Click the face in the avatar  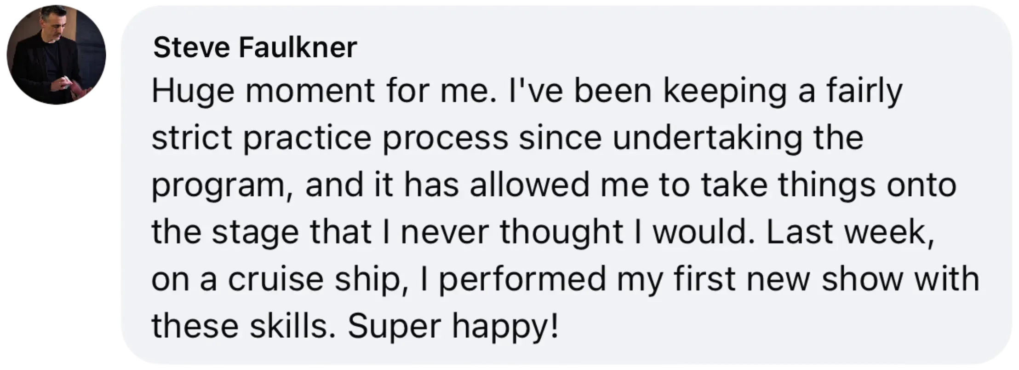[x=54, y=27]
